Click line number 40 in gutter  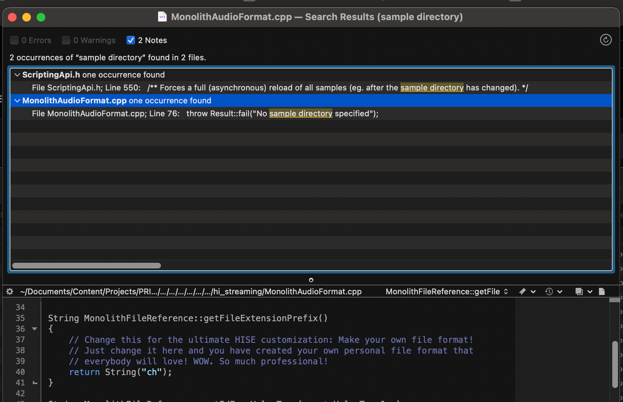(x=20, y=372)
